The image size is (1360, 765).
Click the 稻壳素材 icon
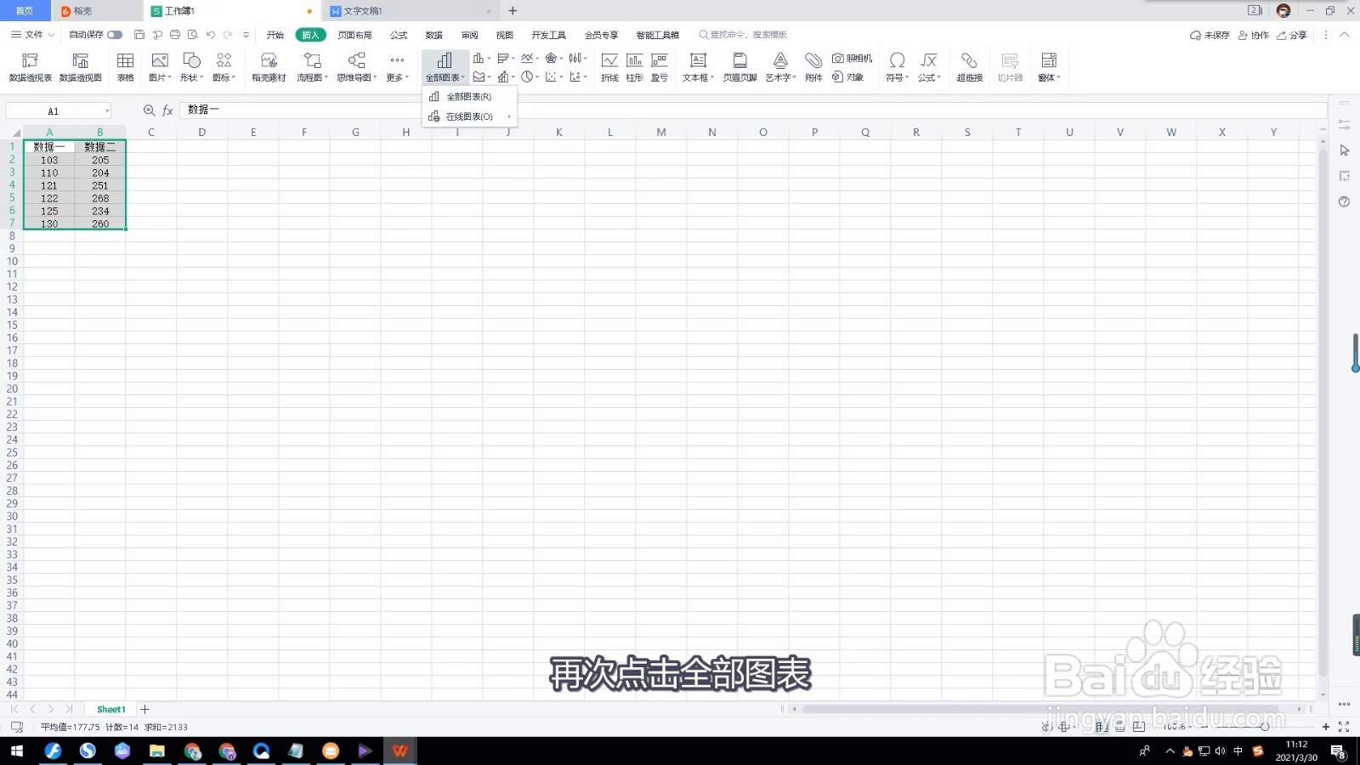pyautogui.click(x=269, y=66)
